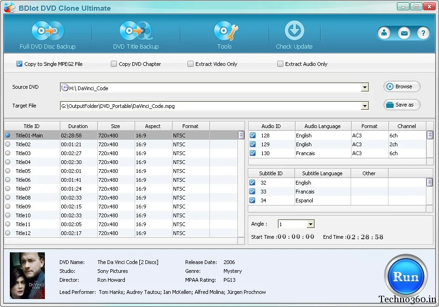Click Title08 row name
Image resolution: width=439 pixels, height=307 pixels.
point(23,198)
